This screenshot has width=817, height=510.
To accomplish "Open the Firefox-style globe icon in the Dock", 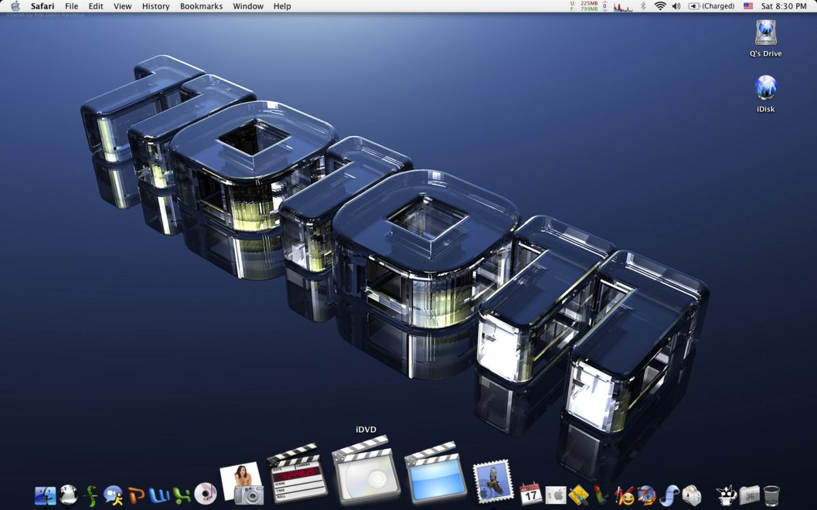I will click(647, 495).
